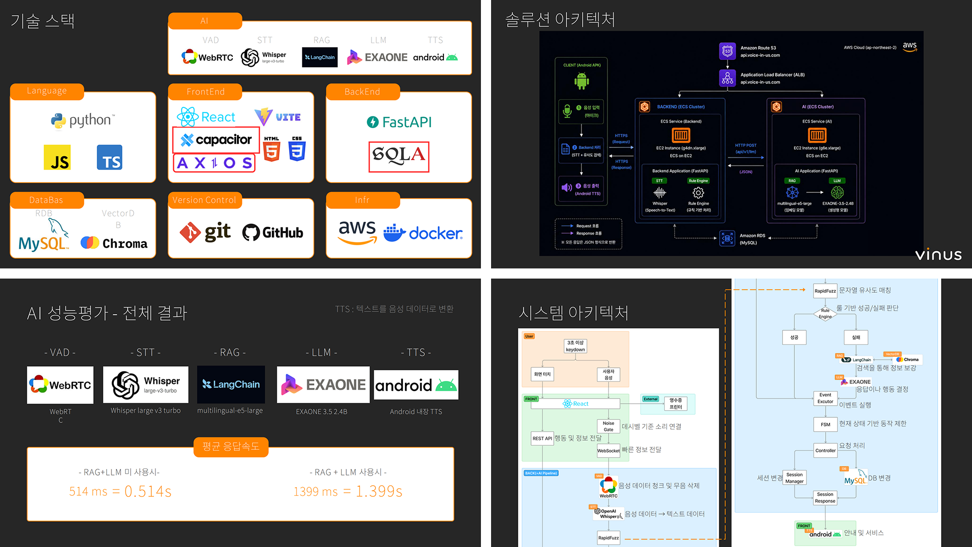This screenshot has height=547, width=972.
Task: Click the 'Controller' node
Action: (x=825, y=451)
